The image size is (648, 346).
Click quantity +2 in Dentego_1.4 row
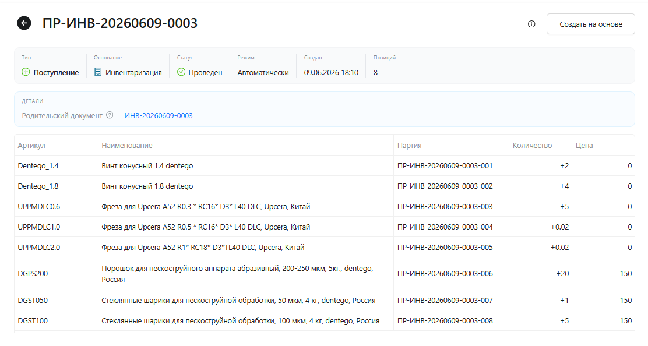(564, 165)
